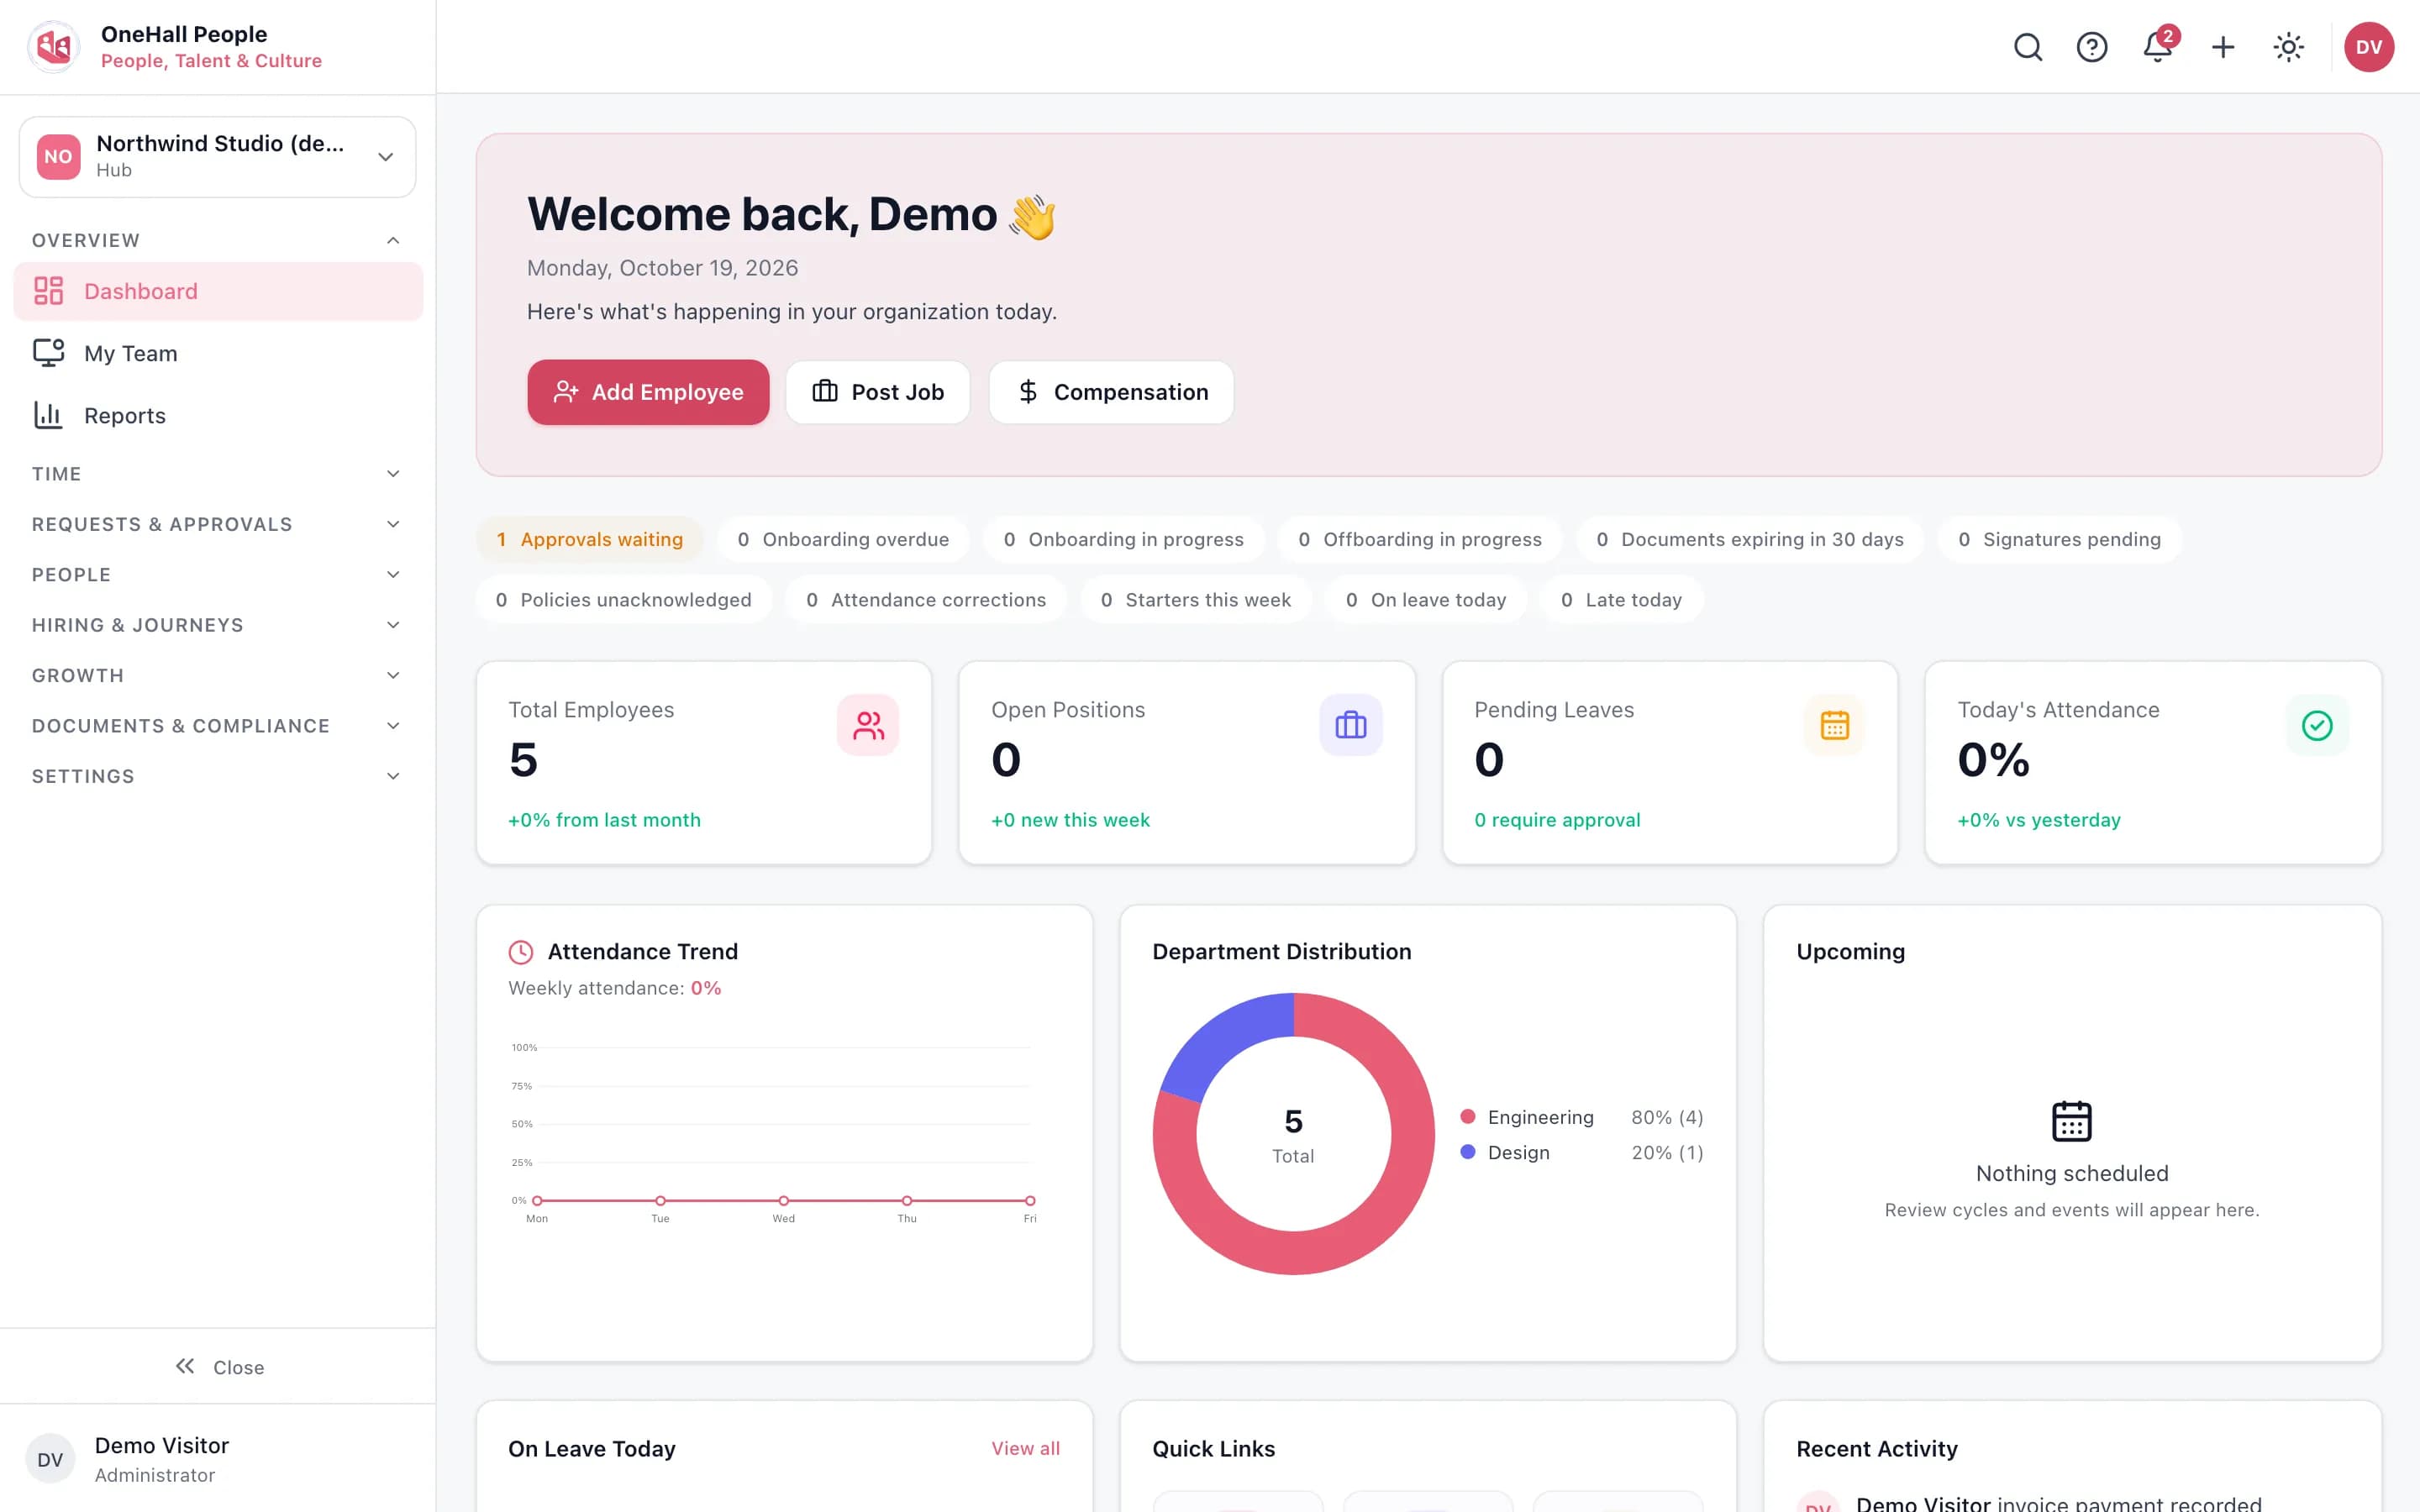Select the Signatures pending chip
The height and width of the screenshot is (1512, 2420).
point(2059,540)
